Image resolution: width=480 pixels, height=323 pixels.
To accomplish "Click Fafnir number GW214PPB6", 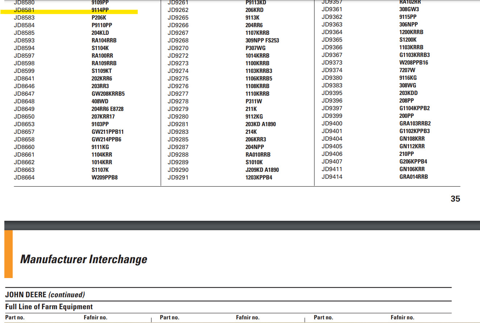I will 107,140.
